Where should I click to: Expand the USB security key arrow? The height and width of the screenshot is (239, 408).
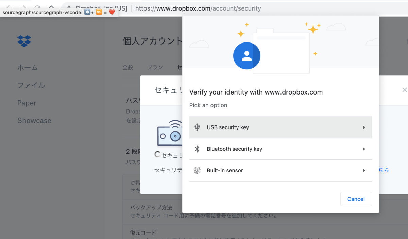(364, 127)
